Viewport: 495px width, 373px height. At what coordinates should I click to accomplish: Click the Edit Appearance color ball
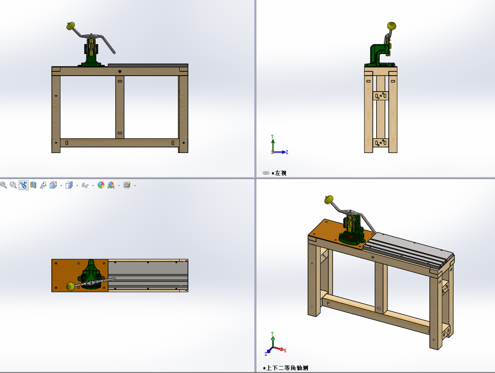click(101, 185)
